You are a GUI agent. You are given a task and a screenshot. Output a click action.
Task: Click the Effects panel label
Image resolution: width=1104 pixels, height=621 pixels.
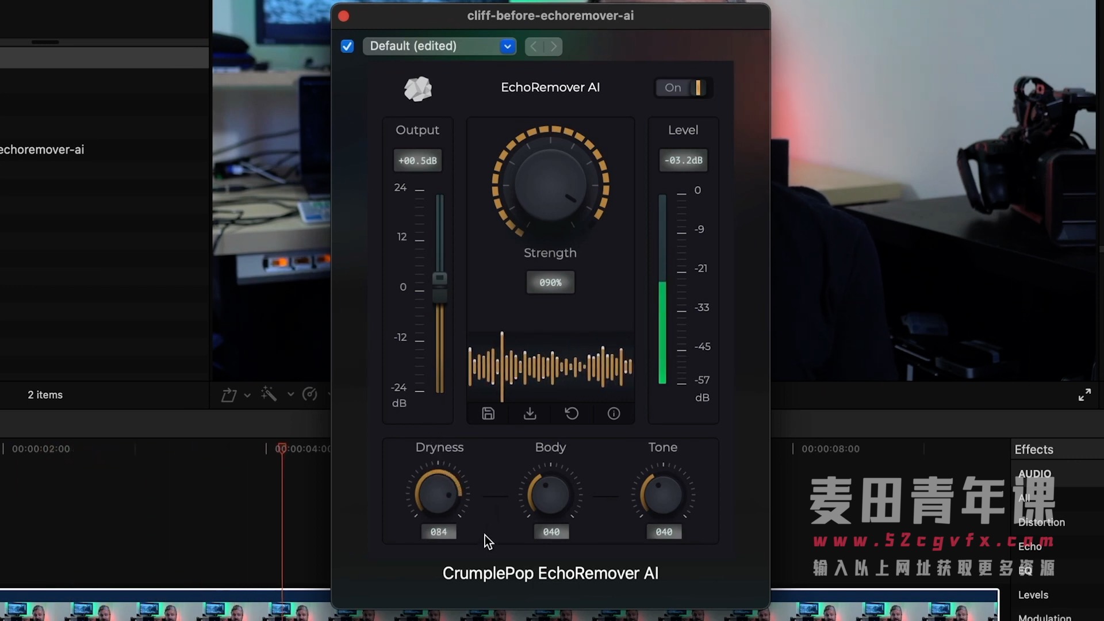click(x=1033, y=449)
